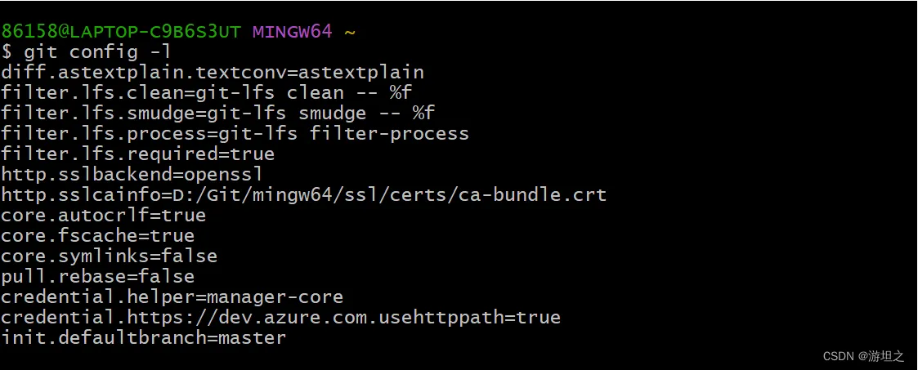This screenshot has height=370, width=918.
Task: Click the credential.helper=manager-core line
Action: pos(172,296)
